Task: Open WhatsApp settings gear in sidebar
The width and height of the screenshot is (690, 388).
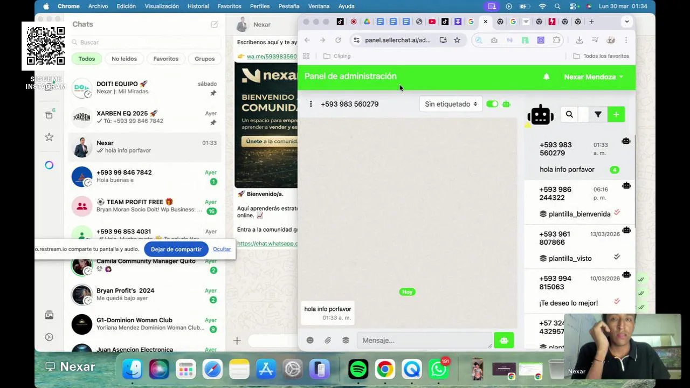Action: (49, 337)
